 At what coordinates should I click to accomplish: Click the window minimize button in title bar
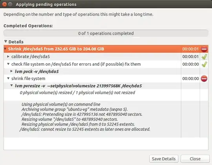(x=10, y=4)
